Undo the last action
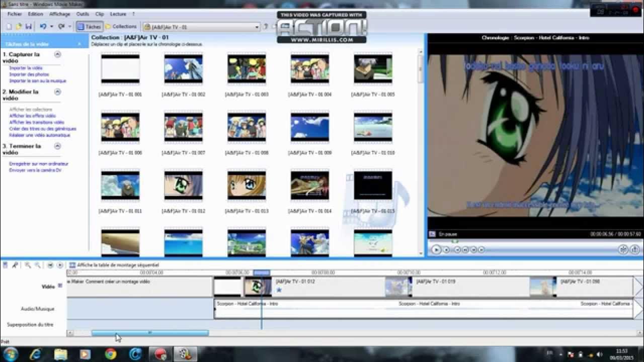 point(43,27)
